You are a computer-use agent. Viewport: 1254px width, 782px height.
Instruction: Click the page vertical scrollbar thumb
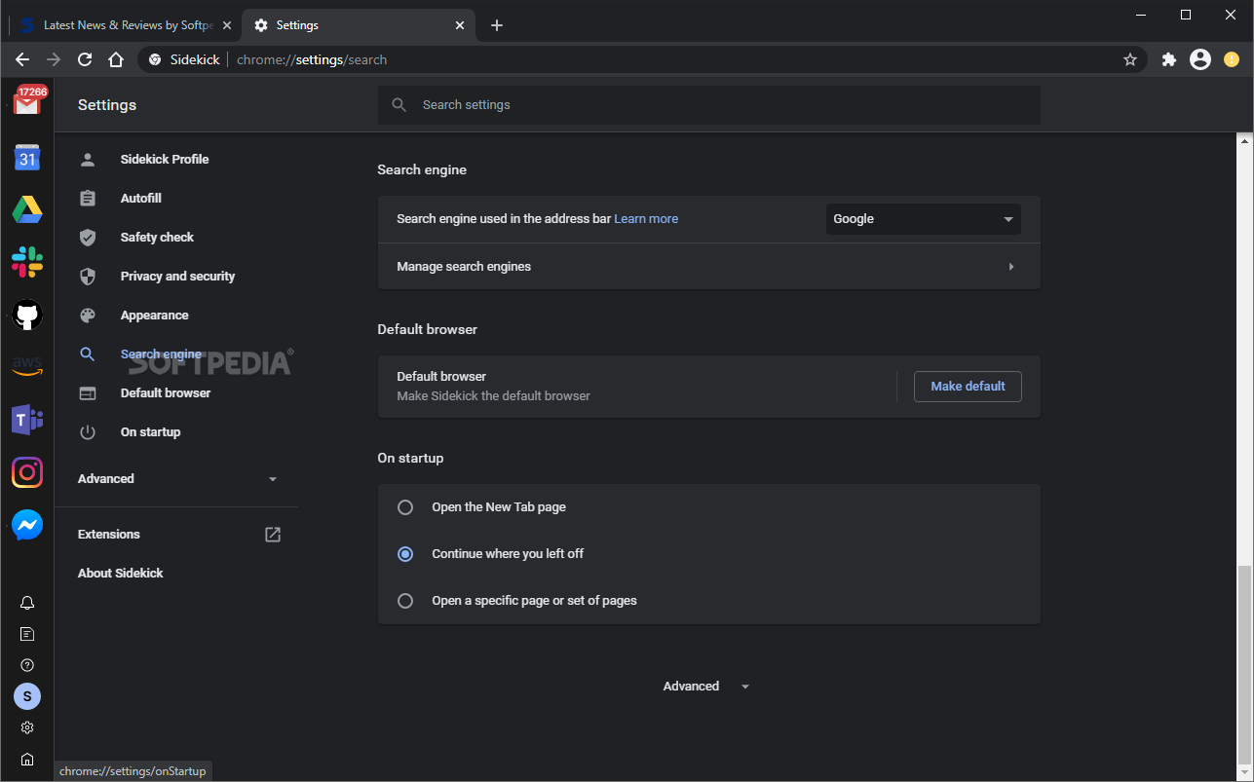click(1245, 664)
